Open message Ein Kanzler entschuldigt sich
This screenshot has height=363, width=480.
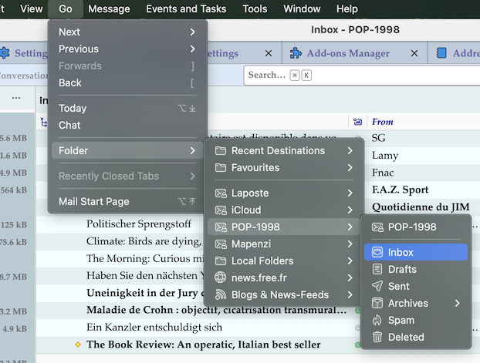coord(154,328)
